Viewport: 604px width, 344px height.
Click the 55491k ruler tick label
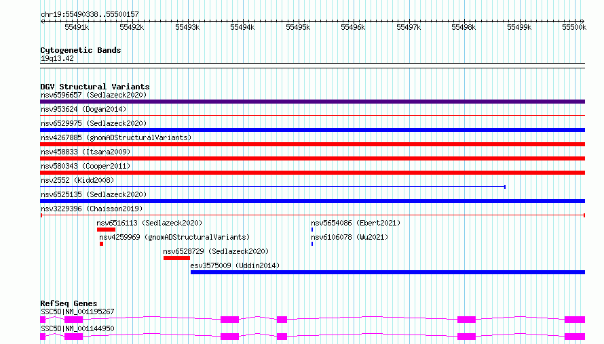[x=77, y=27]
